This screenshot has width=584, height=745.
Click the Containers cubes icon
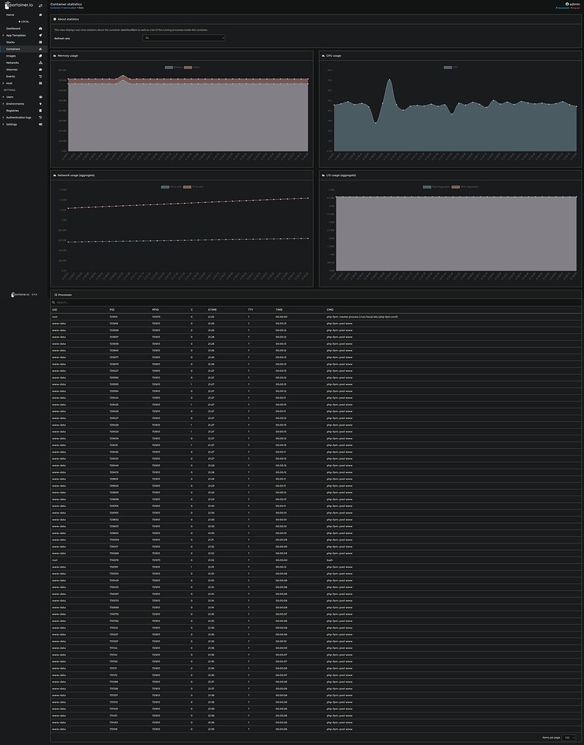(x=41, y=49)
